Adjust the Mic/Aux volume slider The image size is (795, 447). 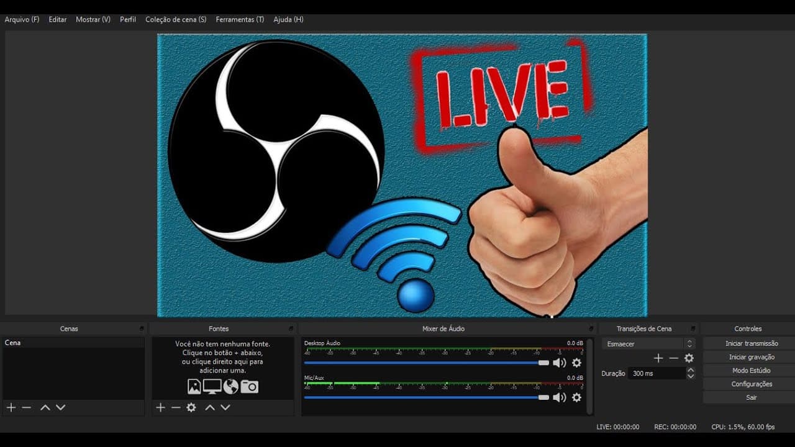click(427, 397)
